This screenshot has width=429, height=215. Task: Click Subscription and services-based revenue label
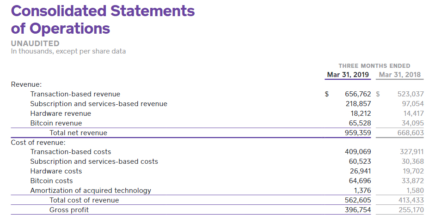(x=98, y=104)
